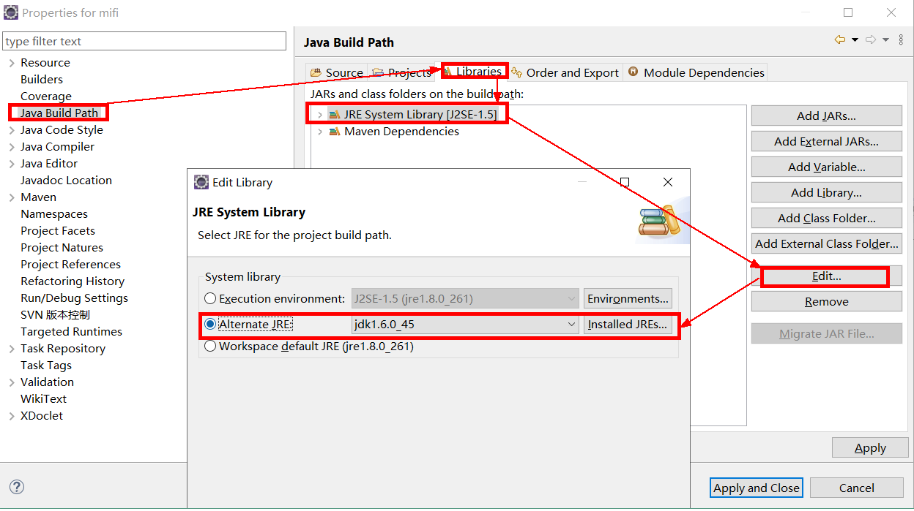
Task: Open the forward history dropdown arrow
Action: (885, 39)
